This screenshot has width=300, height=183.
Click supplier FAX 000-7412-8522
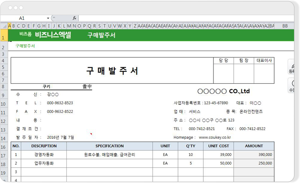(x=253, y=129)
